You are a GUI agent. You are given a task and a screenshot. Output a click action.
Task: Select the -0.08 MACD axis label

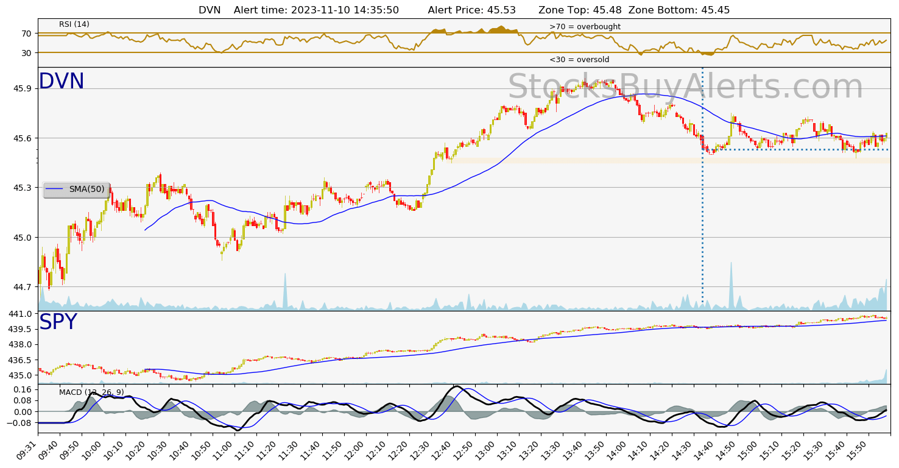click(20, 423)
